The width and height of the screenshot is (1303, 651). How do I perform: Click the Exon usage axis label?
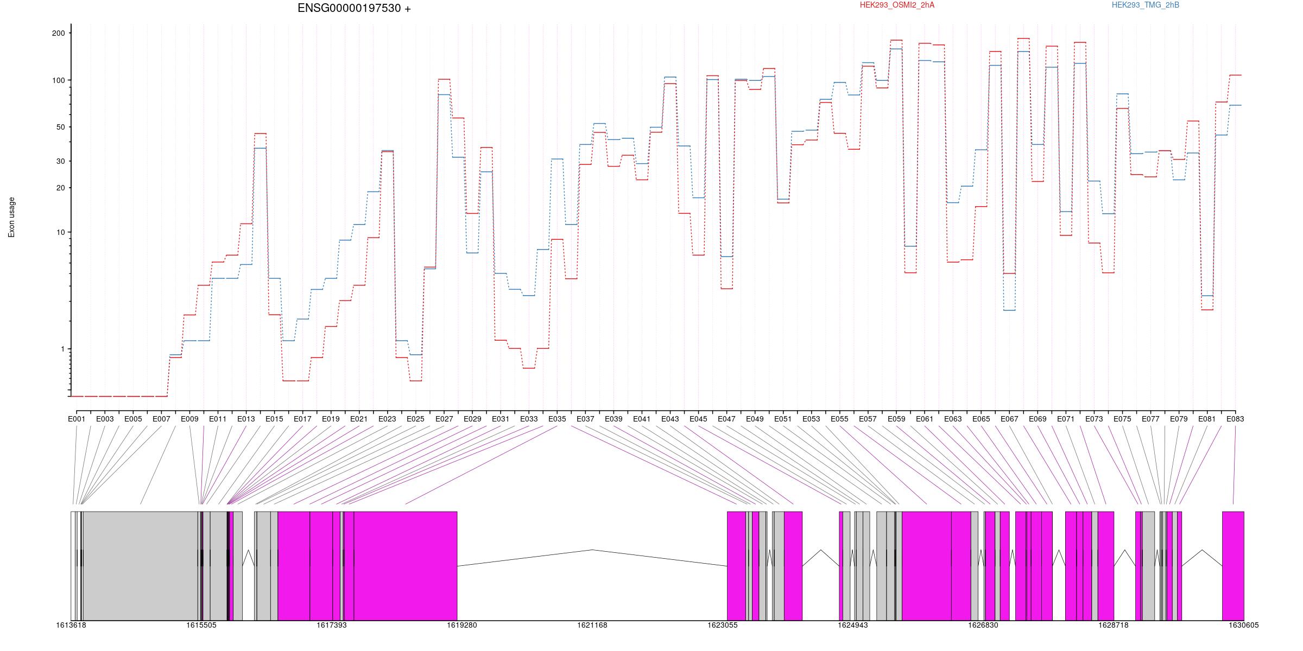tap(11, 217)
